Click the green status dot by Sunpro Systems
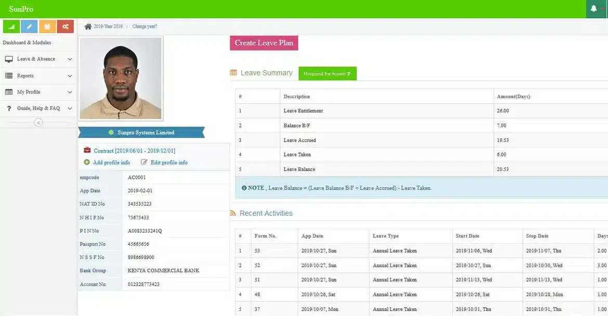608x316 pixels. (111, 132)
